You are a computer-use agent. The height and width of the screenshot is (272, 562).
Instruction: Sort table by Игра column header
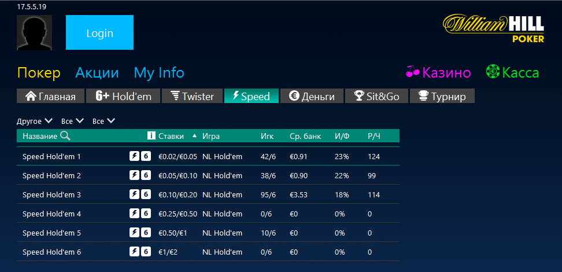[x=210, y=136]
